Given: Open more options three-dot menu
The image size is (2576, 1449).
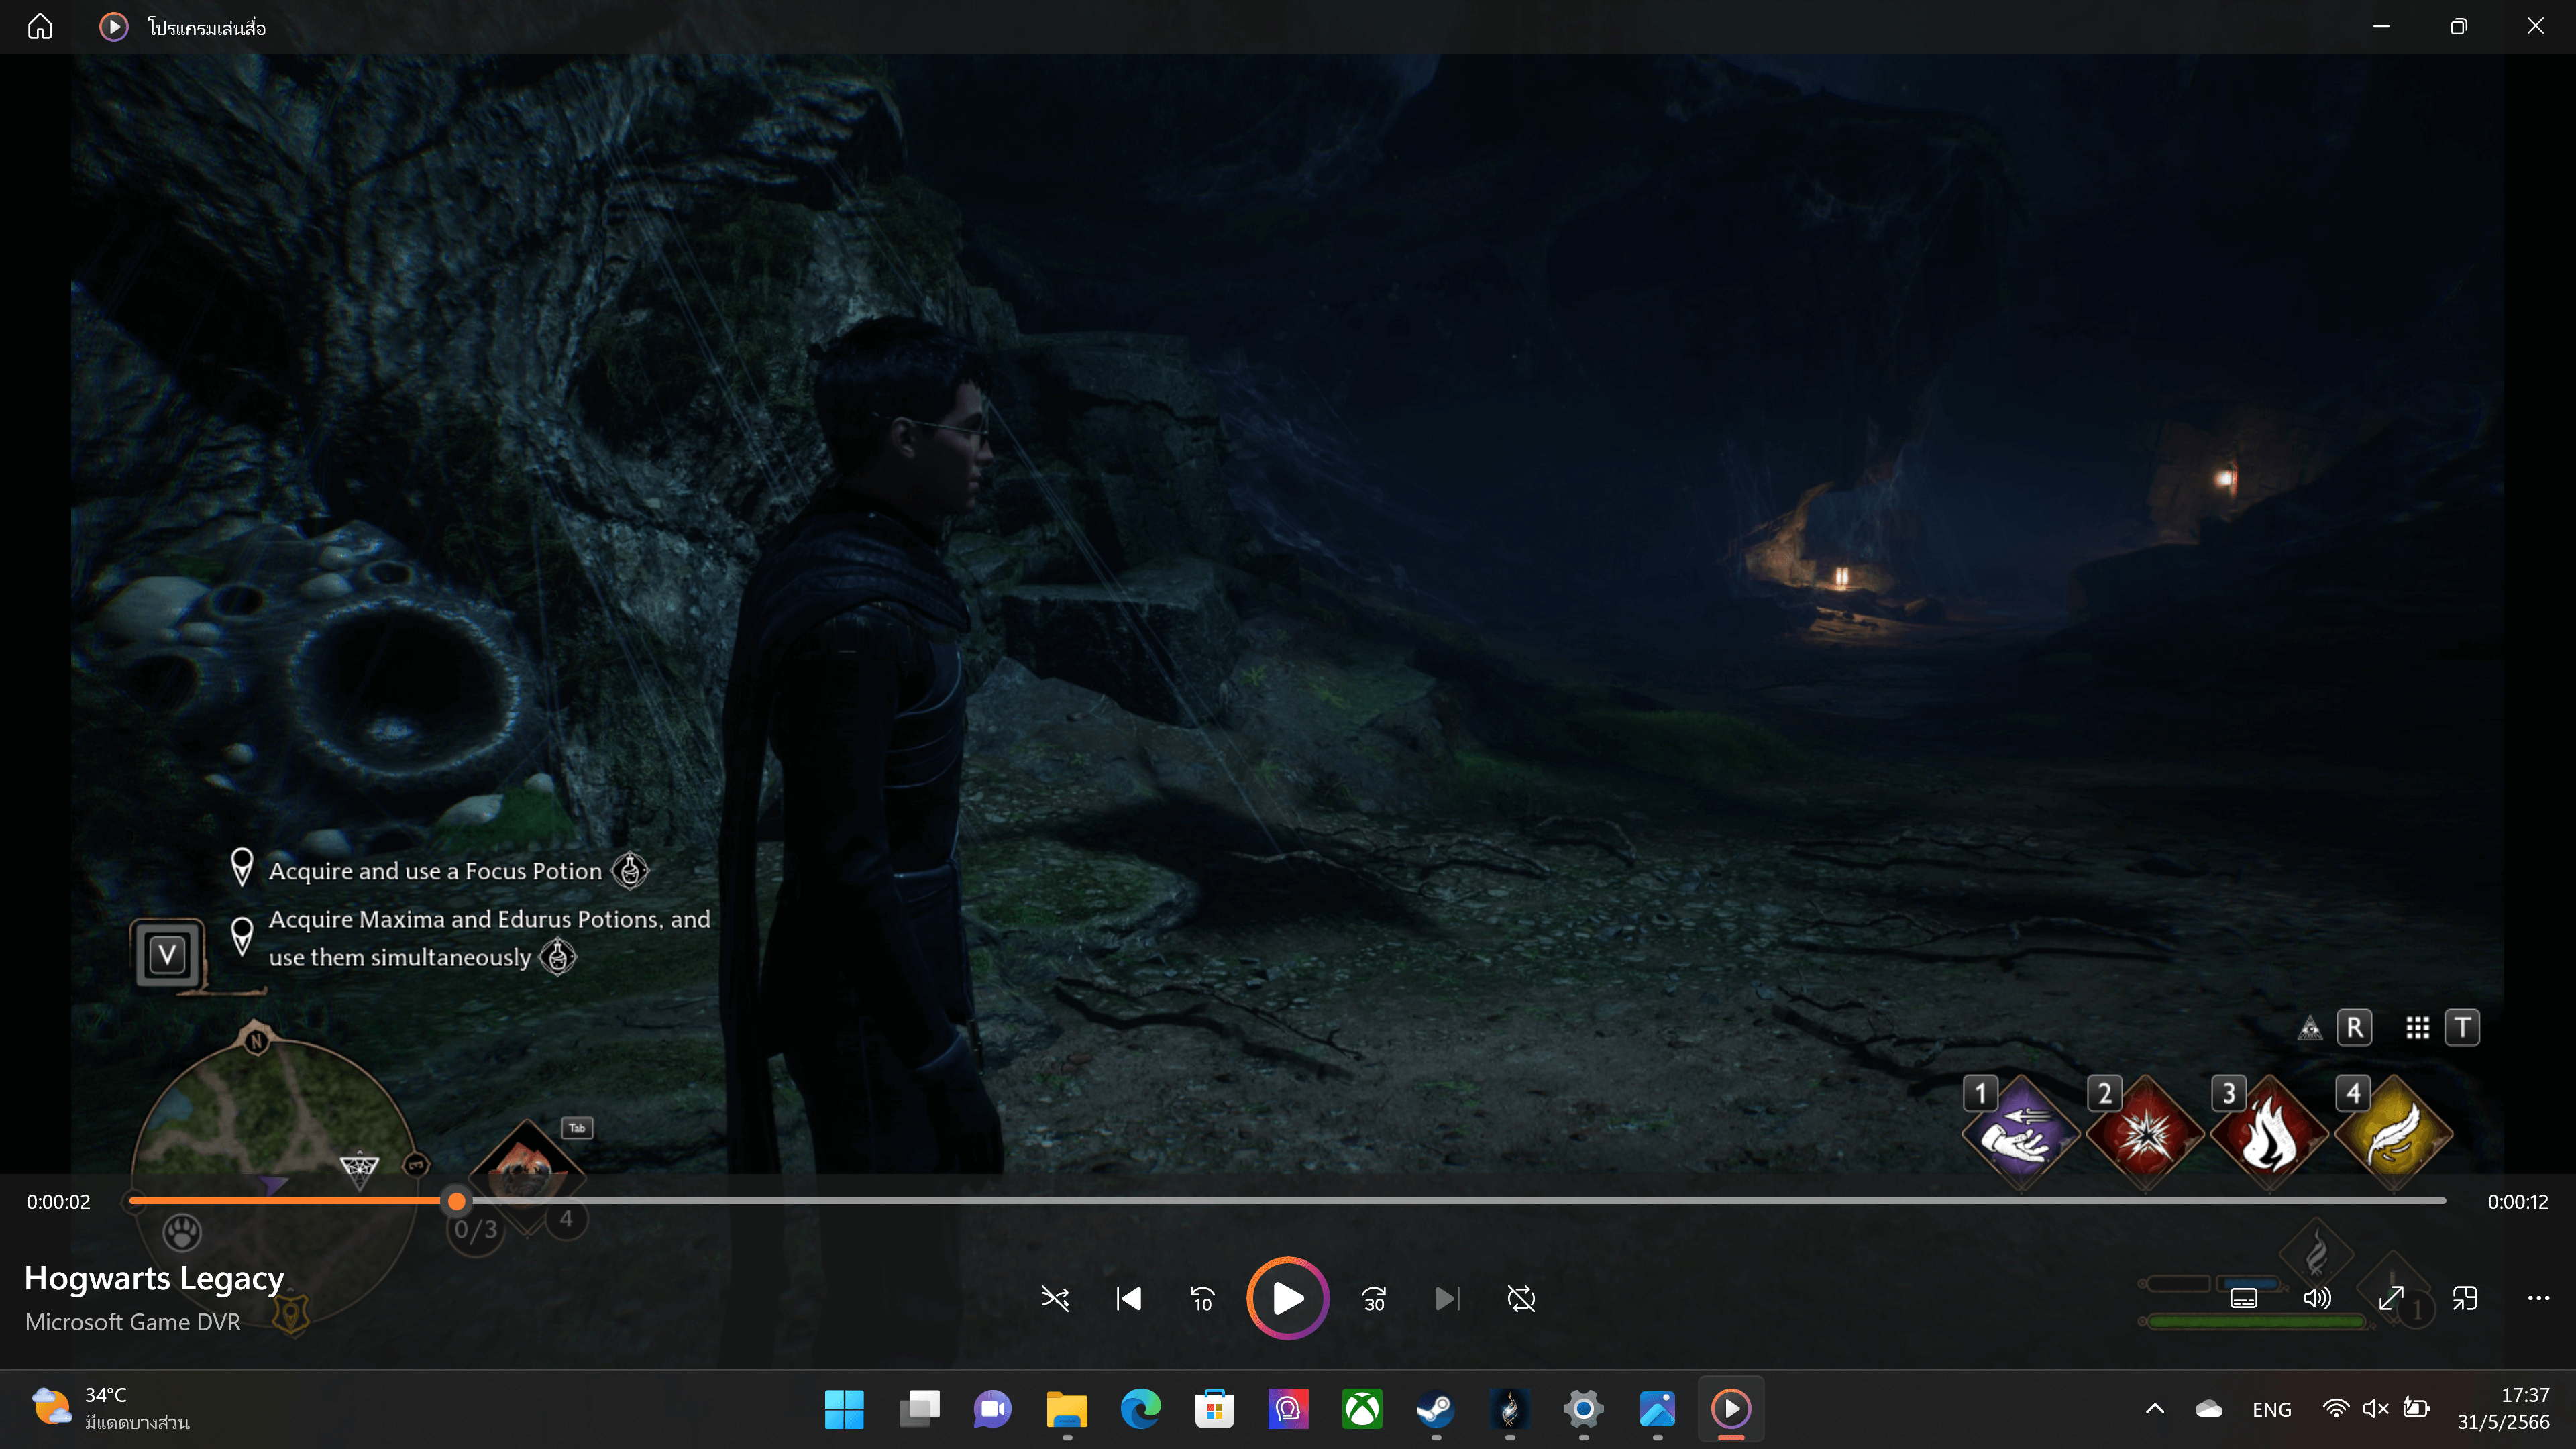Looking at the screenshot, I should pos(2538,1299).
